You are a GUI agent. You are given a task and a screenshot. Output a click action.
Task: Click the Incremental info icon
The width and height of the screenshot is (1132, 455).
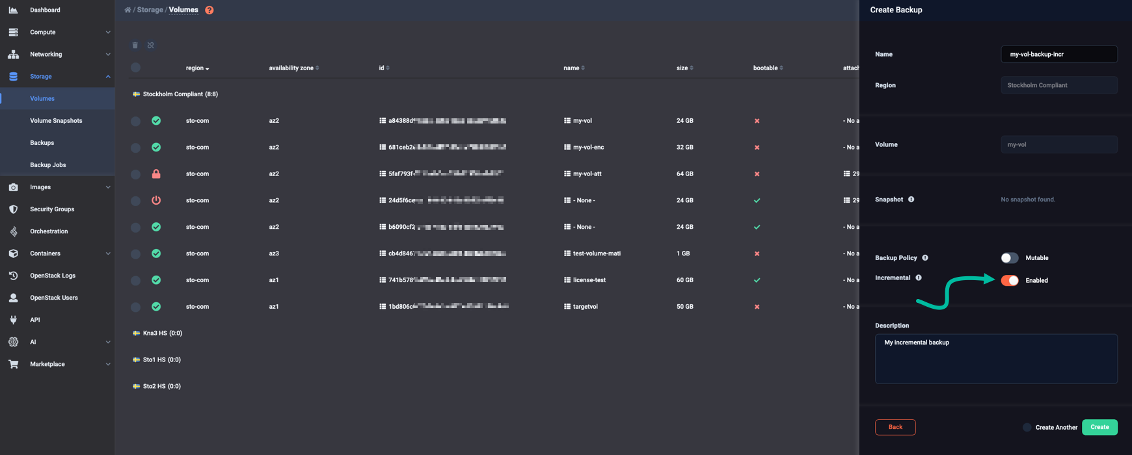click(x=919, y=278)
